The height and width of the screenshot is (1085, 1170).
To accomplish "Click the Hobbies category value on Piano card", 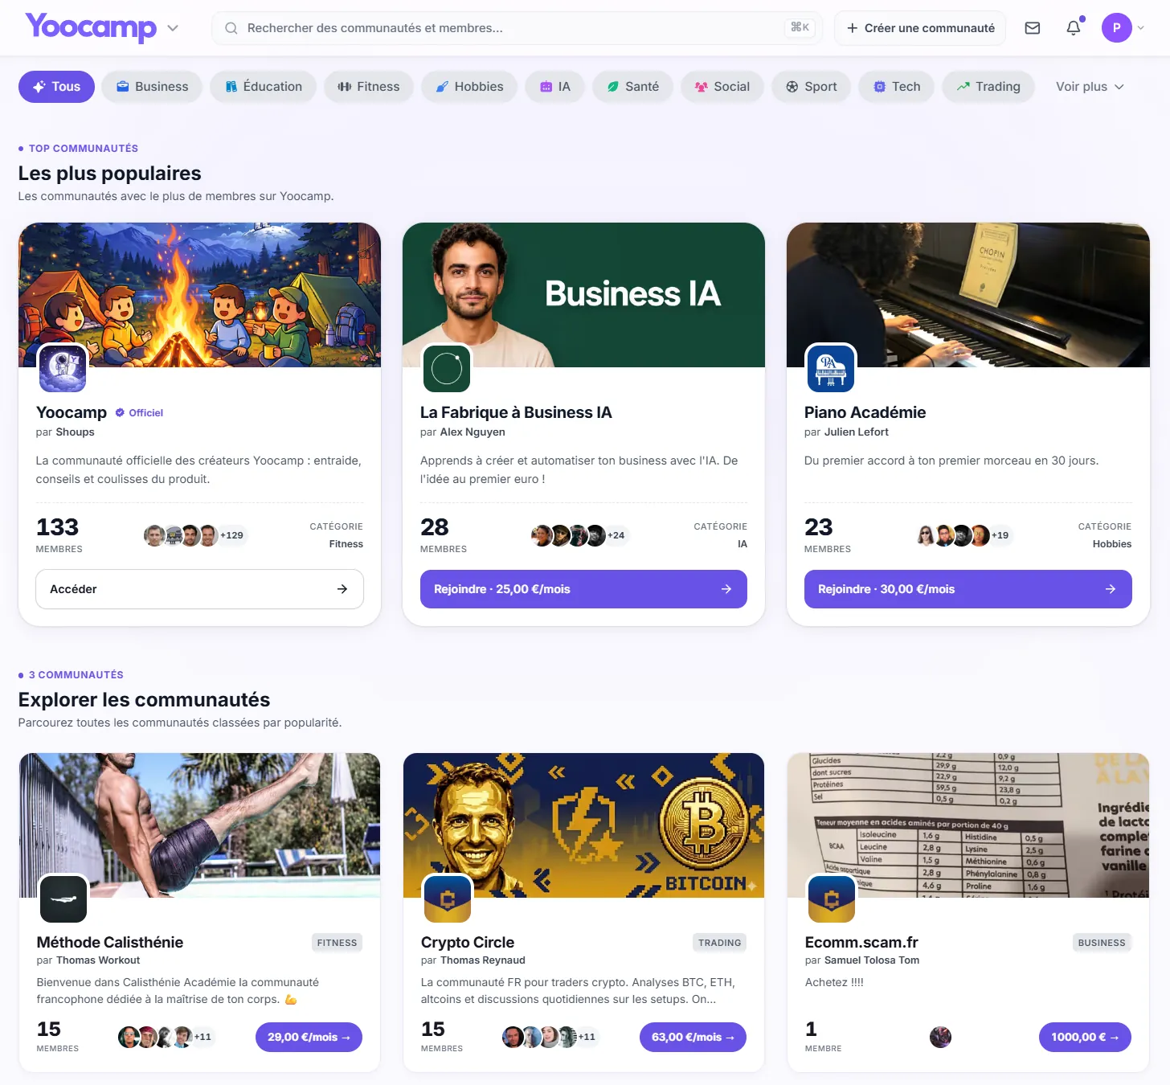I will tap(1111, 544).
